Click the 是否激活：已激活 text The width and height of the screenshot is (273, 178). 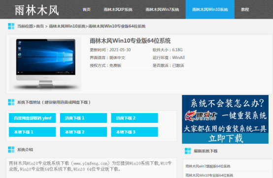pos(168,65)
